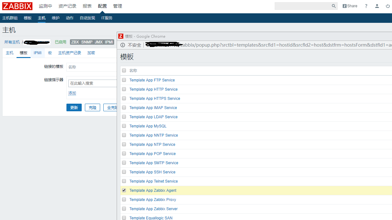Image resolution: width=392 pixels, height=220 pixels.
Task: Check Template App NTP Service checkbox
Action: coord(124,144)
